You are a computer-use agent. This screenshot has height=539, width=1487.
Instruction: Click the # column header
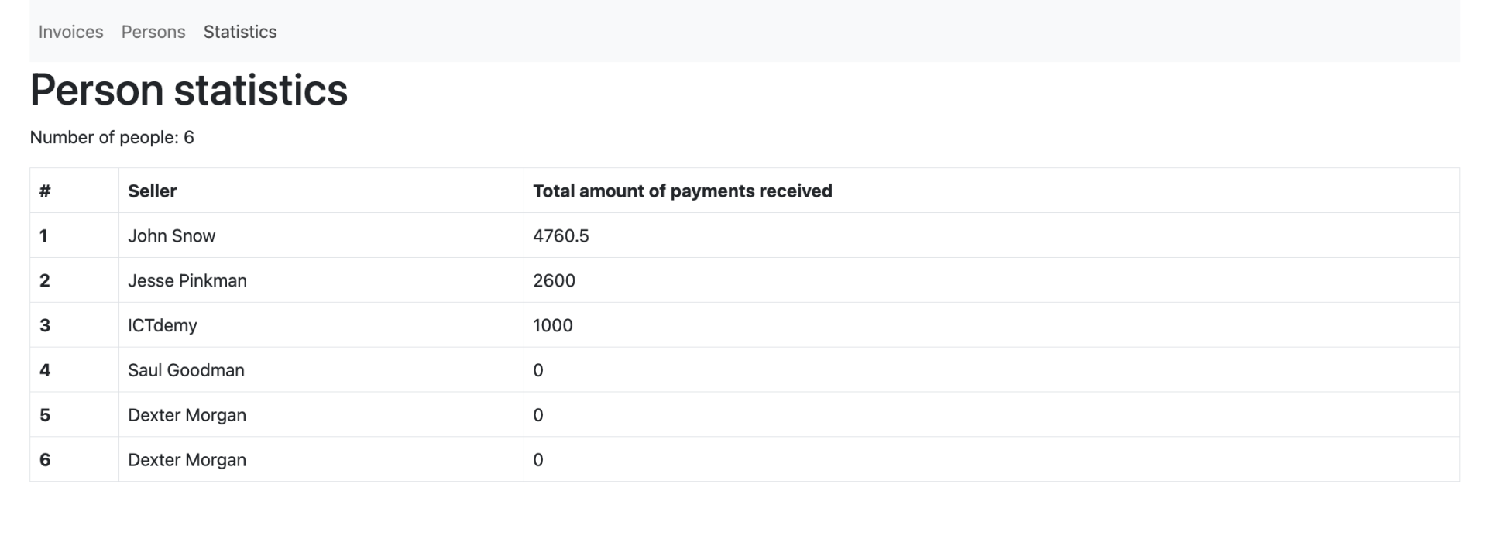tap(45, 191)
